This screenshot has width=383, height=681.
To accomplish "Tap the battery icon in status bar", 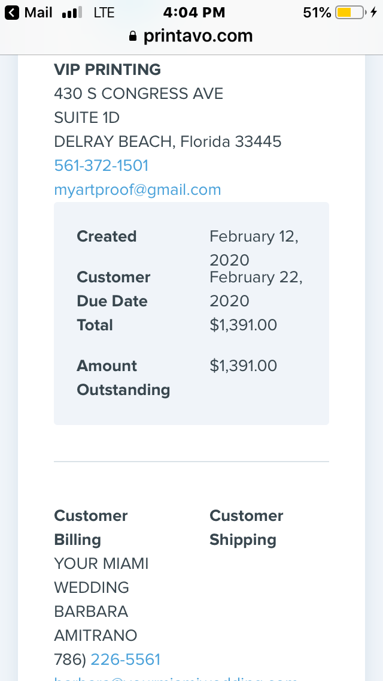I will click(x=351, y=13).
